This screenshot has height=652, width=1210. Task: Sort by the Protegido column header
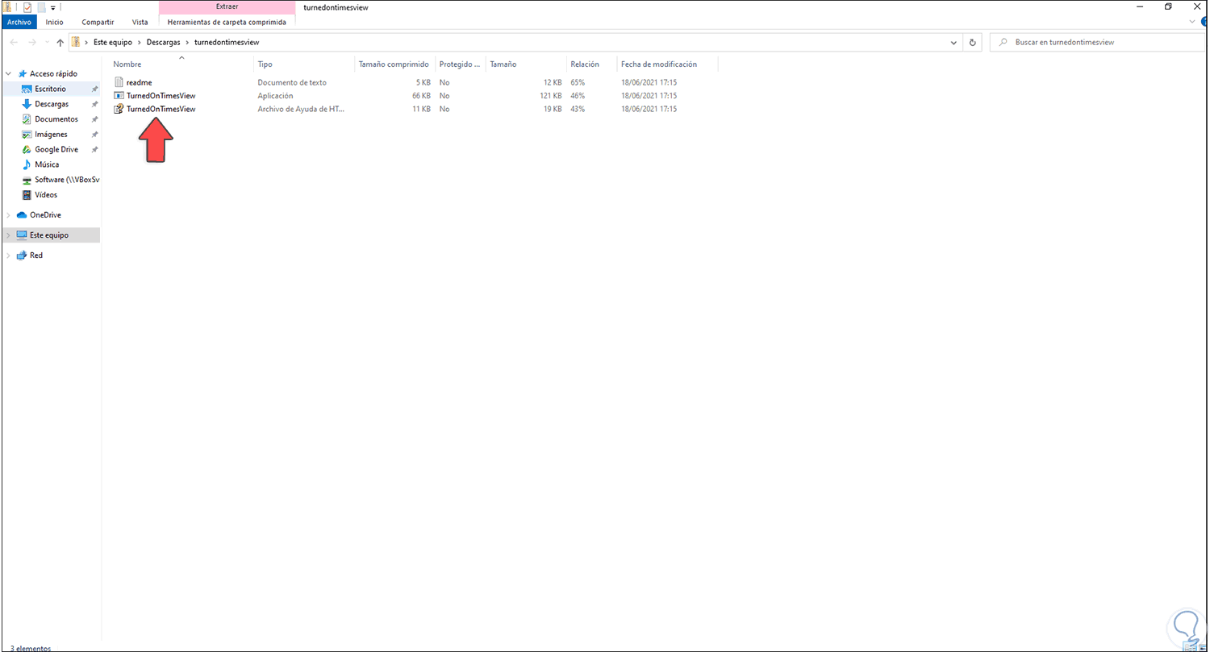point(461,64)
